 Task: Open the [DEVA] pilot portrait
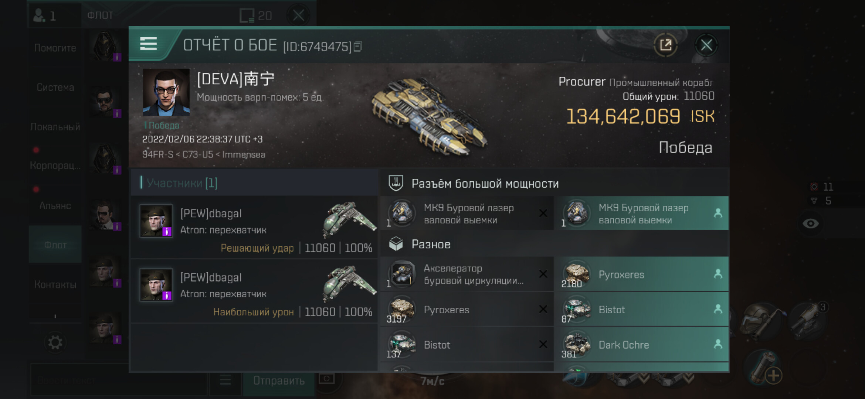coord(166,92)
